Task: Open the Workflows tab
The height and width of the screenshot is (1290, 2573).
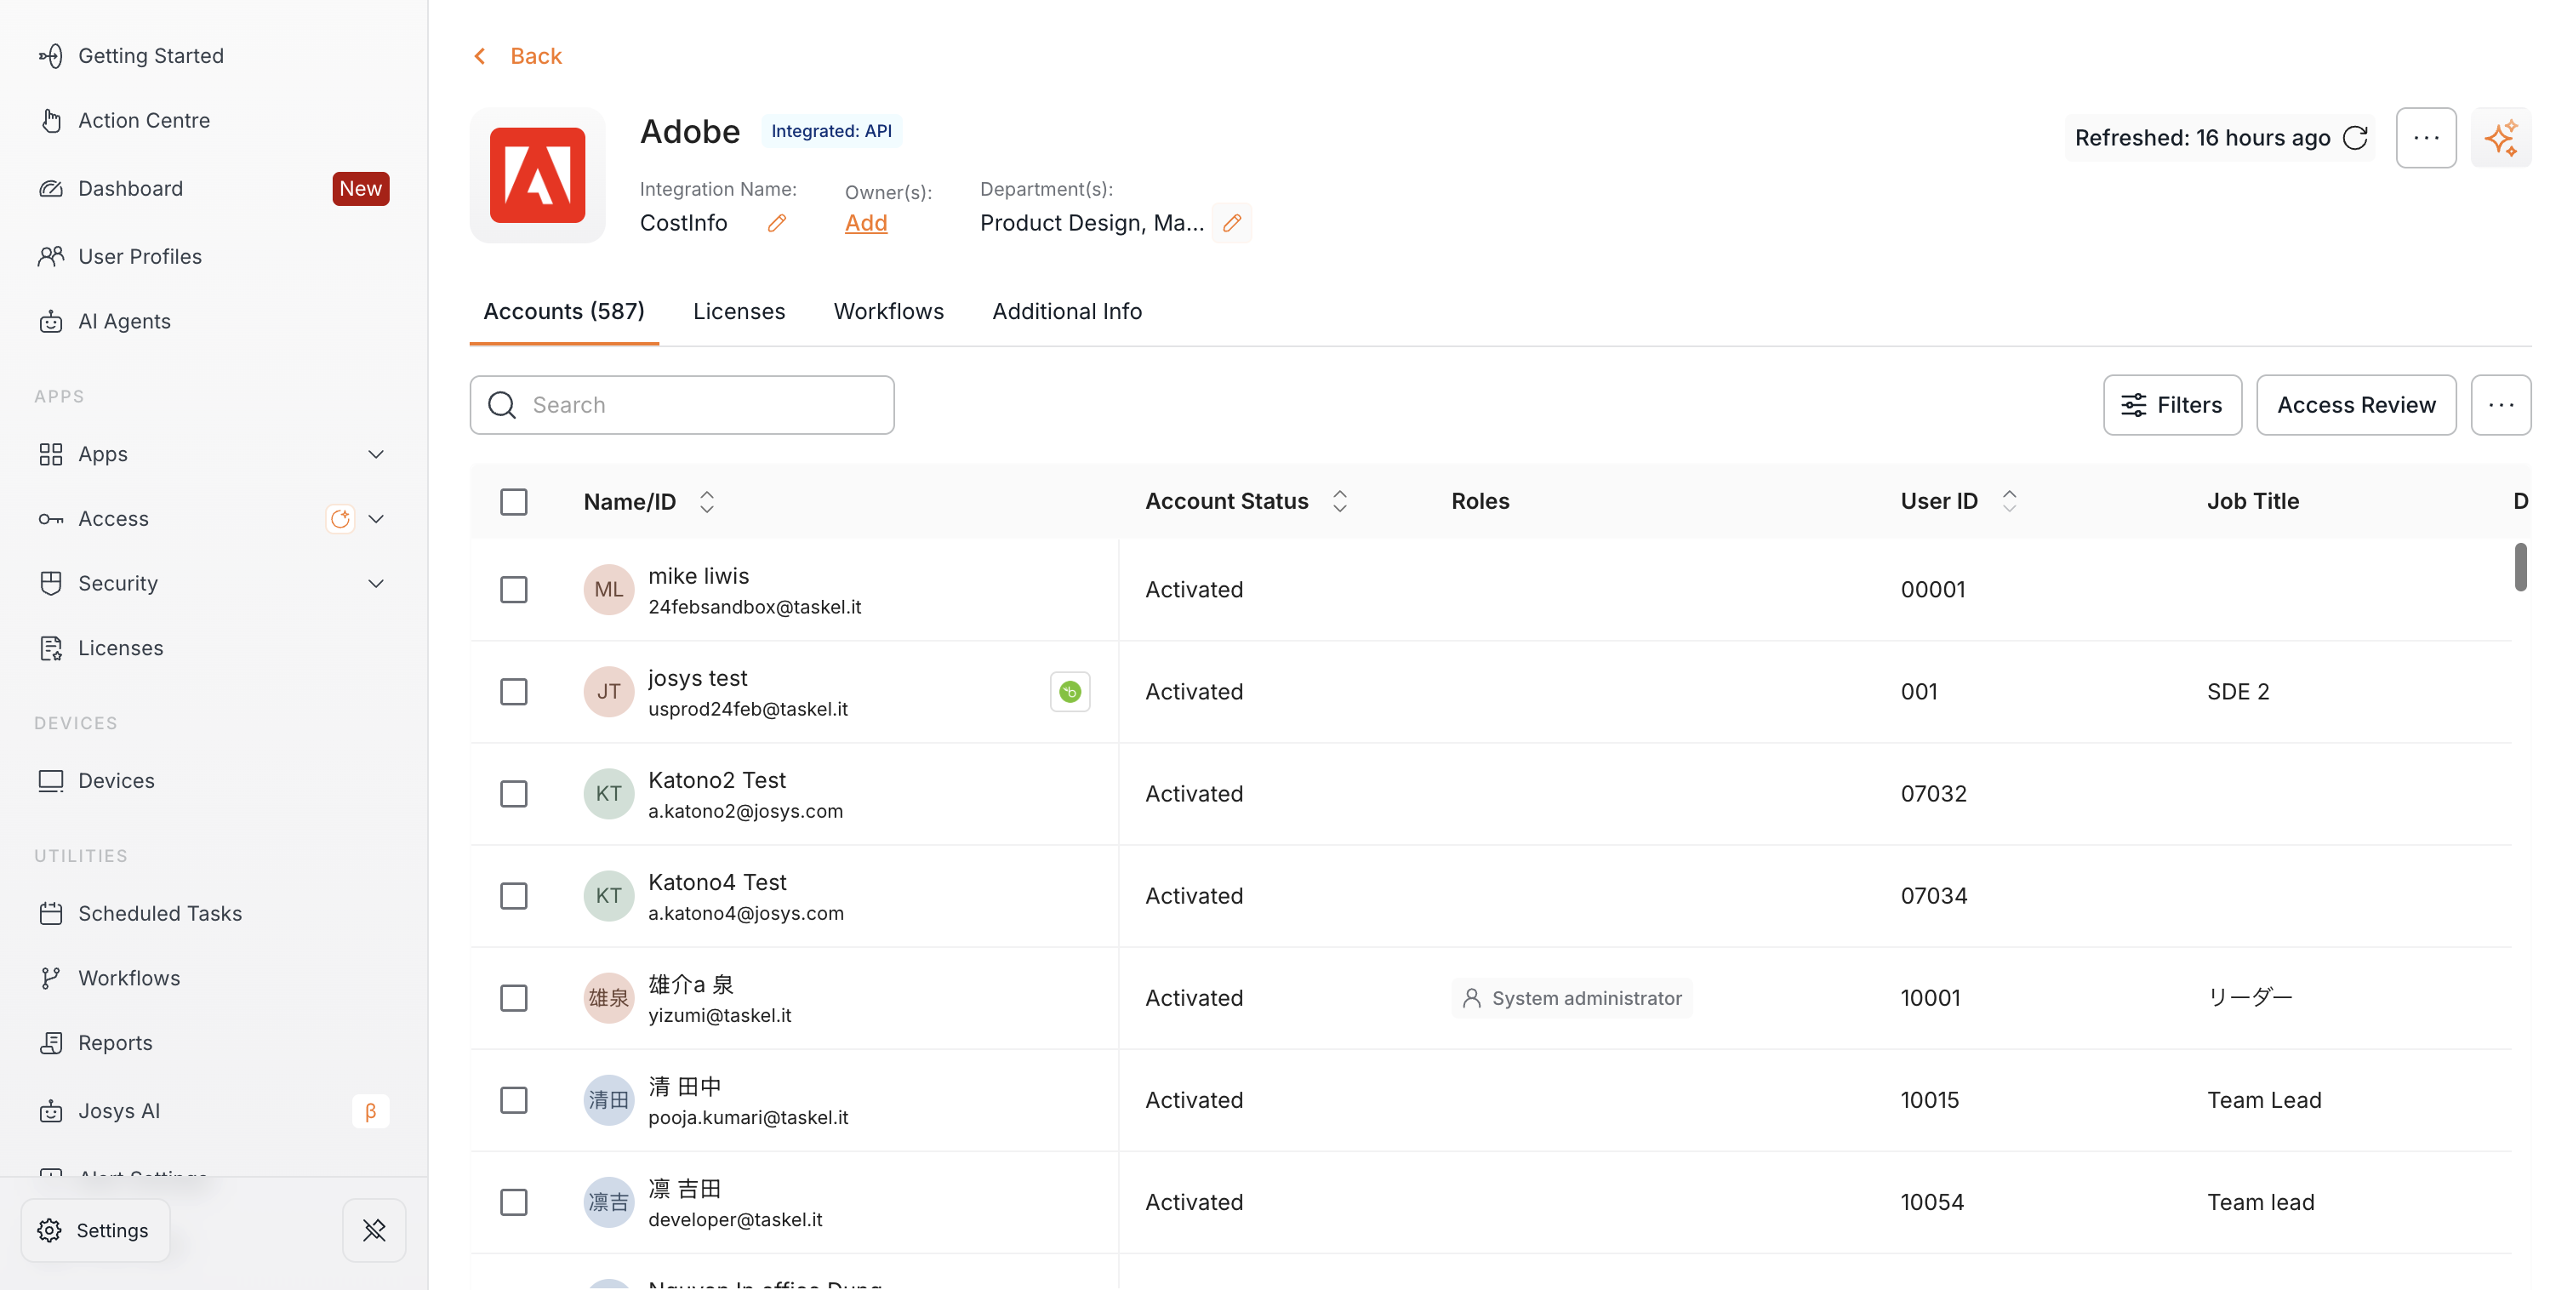Action: [x=889, y=311]
